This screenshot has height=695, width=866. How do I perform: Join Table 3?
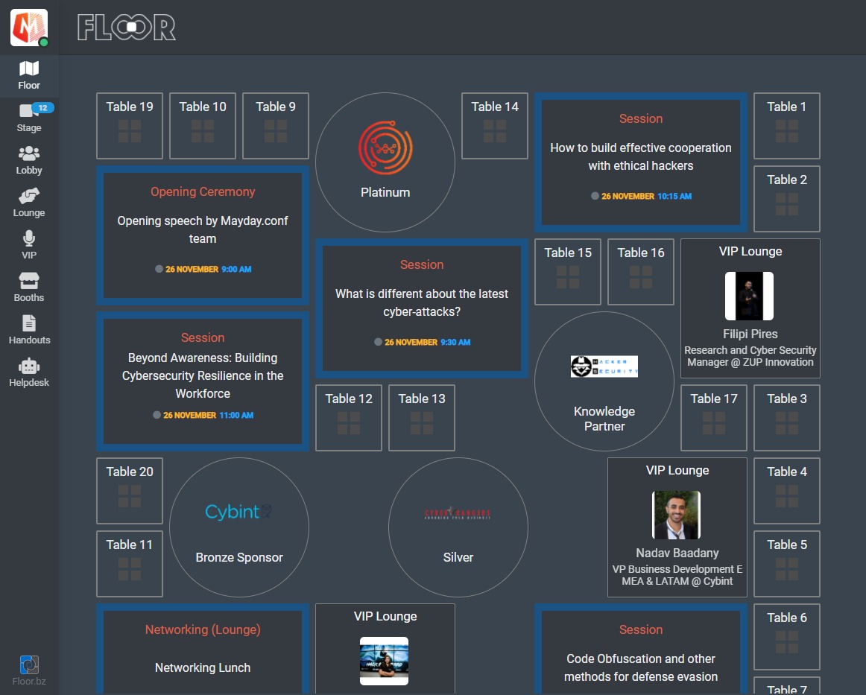click(787, 418)
